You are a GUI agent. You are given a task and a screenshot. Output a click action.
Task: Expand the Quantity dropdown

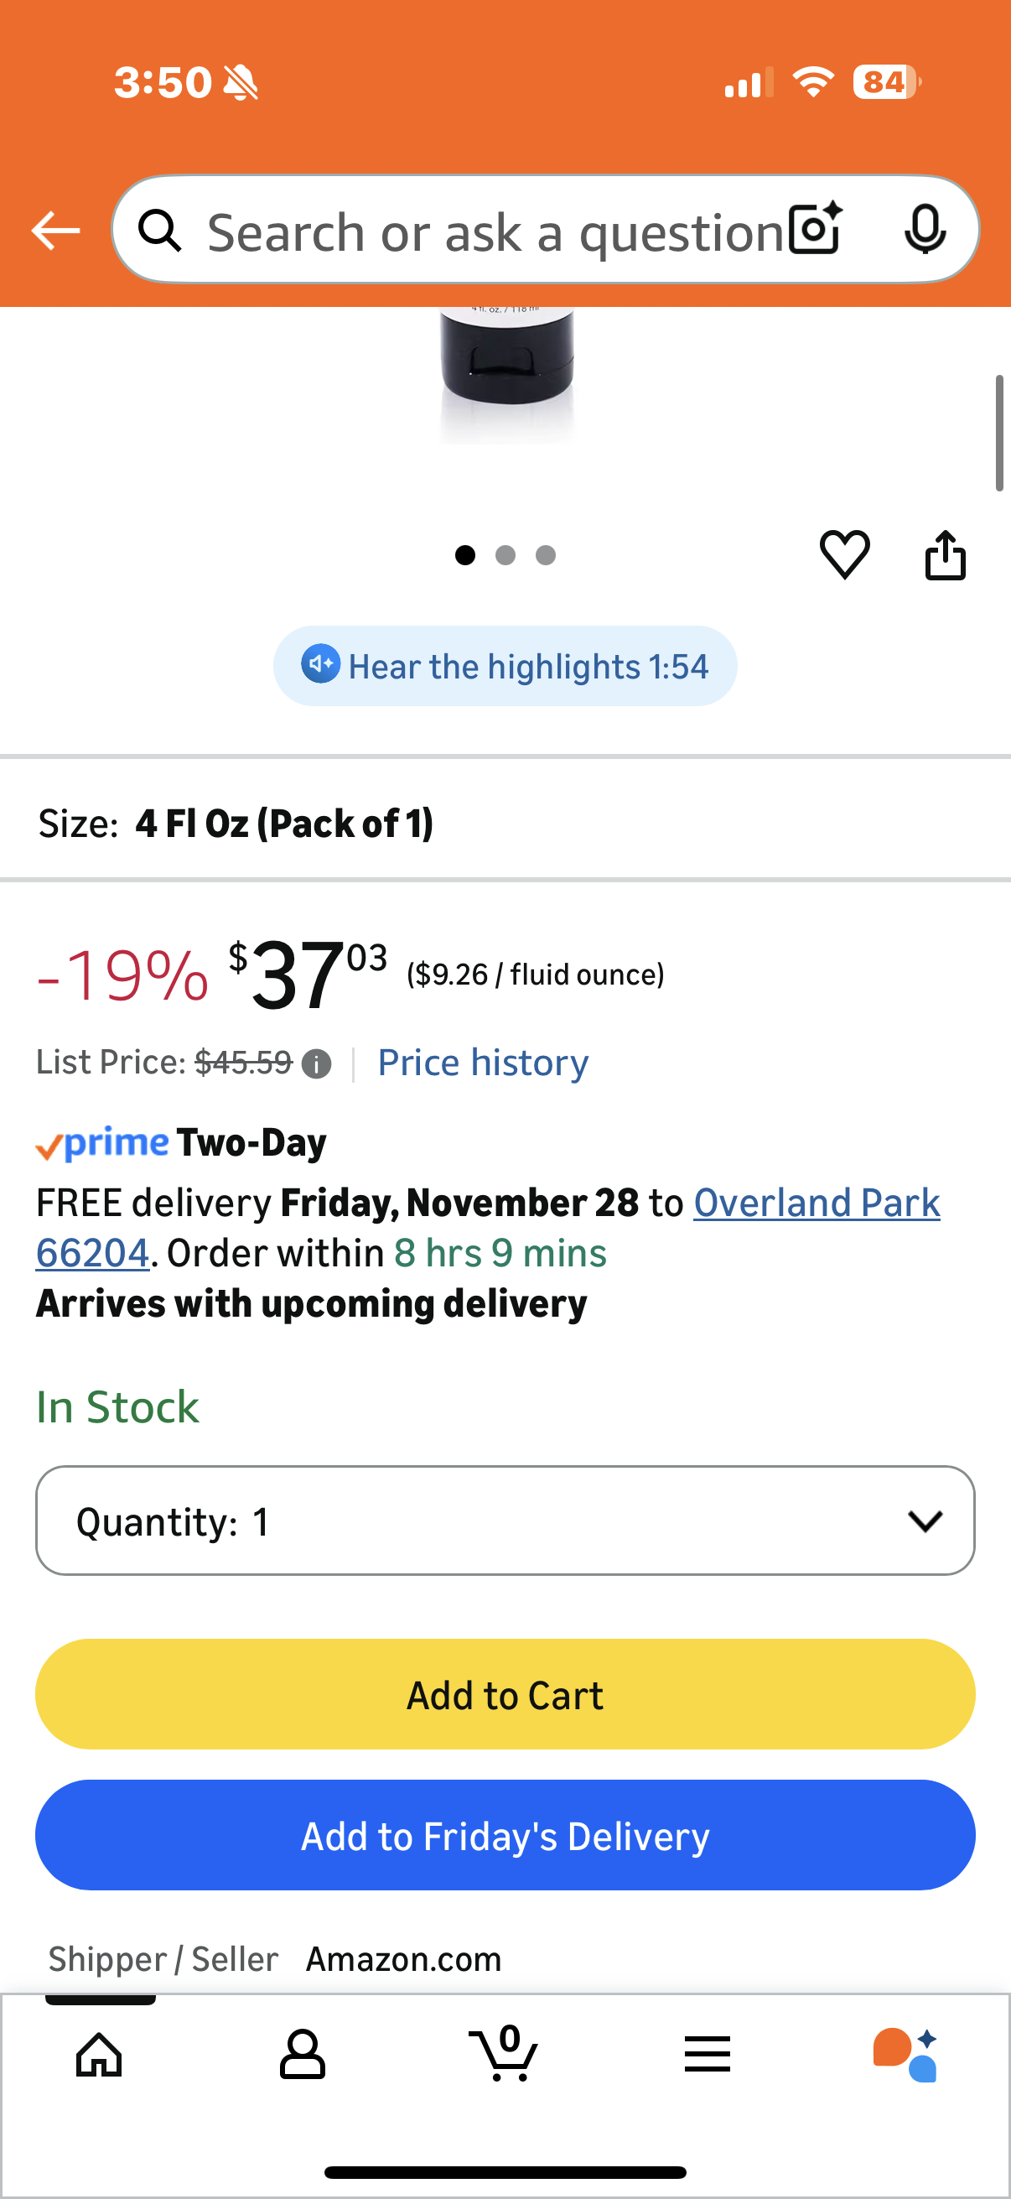pyautogui.click(x=505, y=1521)
